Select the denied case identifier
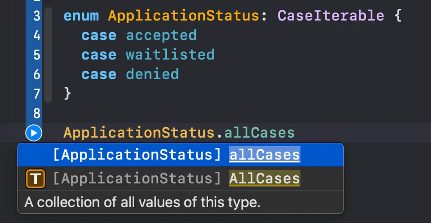 click(152, 74)
